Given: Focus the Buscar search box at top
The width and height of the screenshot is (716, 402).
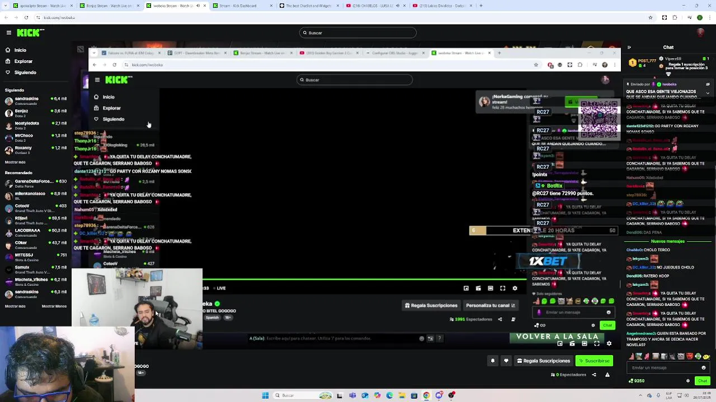Looking at the screenshot, I should (x=358, y=33).
